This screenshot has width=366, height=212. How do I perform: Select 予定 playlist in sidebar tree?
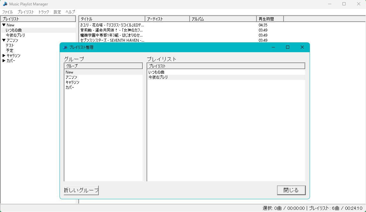click(10, 51)
